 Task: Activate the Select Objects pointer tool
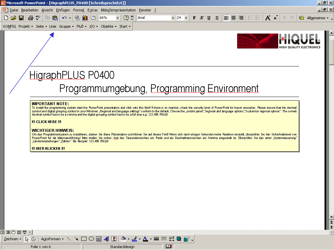[x=27, y=239]
